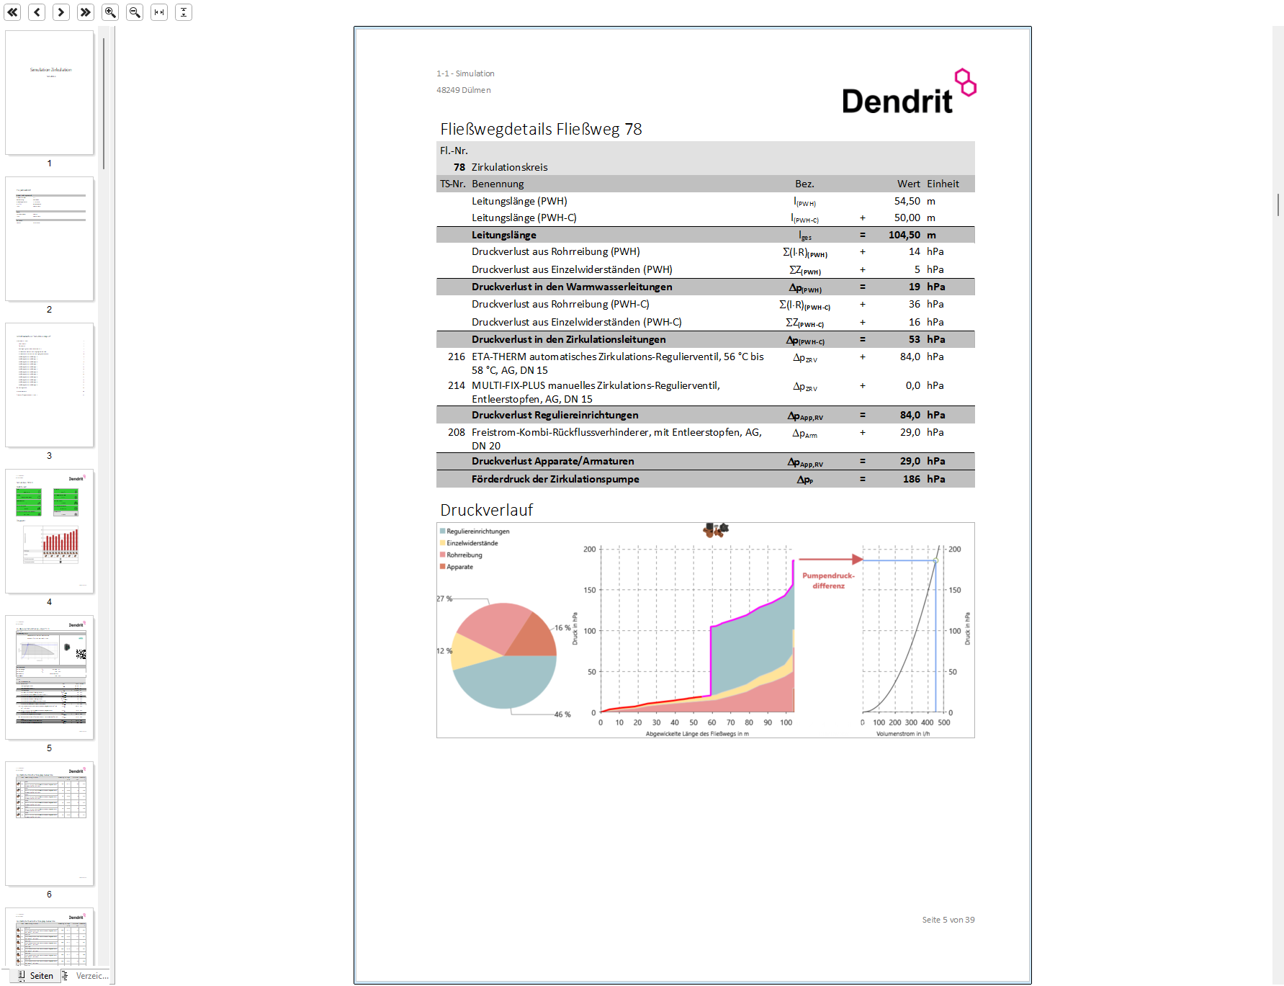
Task: Select the page 3 thumbnail
Action: click(x=50, y=385)
